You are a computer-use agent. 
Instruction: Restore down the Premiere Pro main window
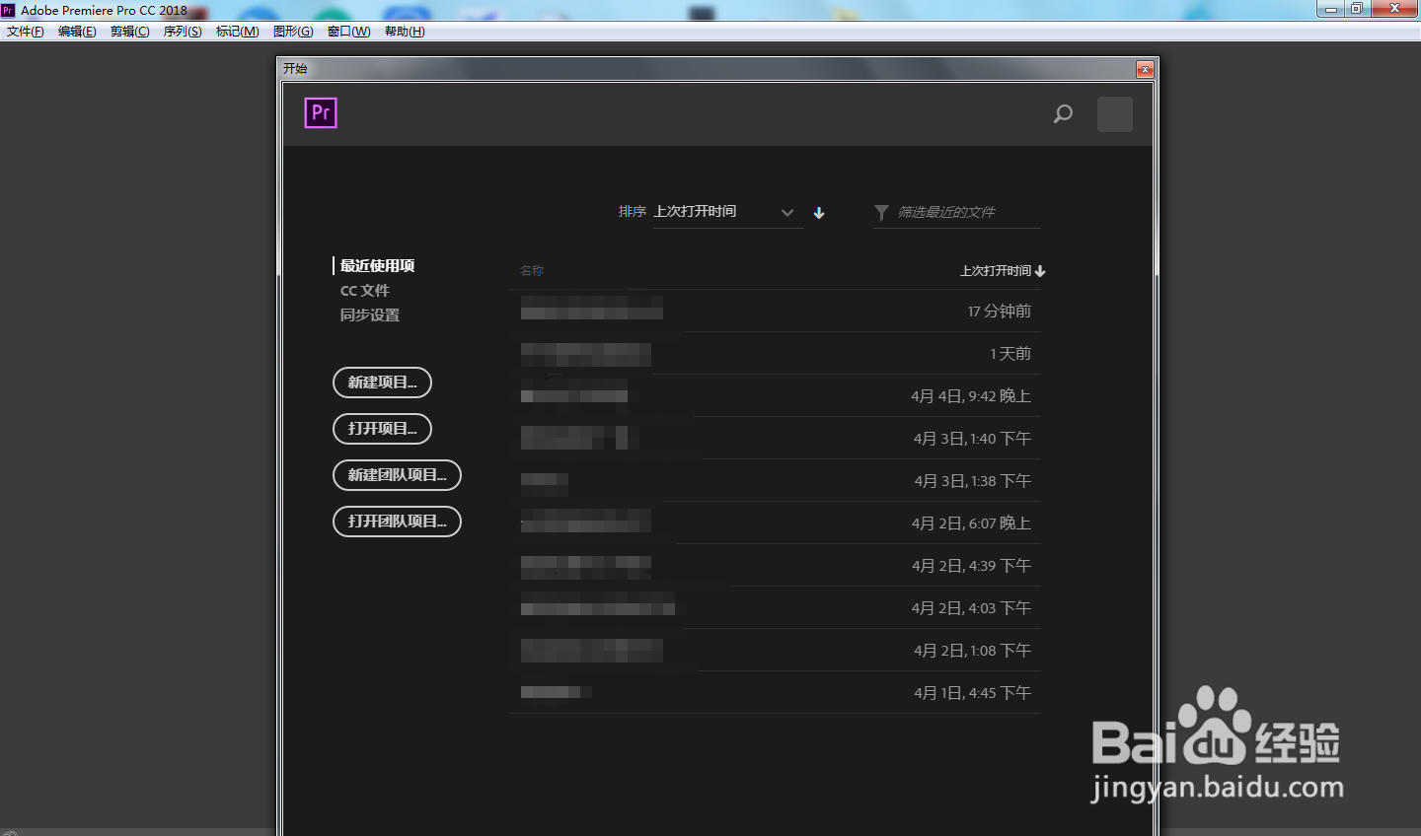point(1357,9)
